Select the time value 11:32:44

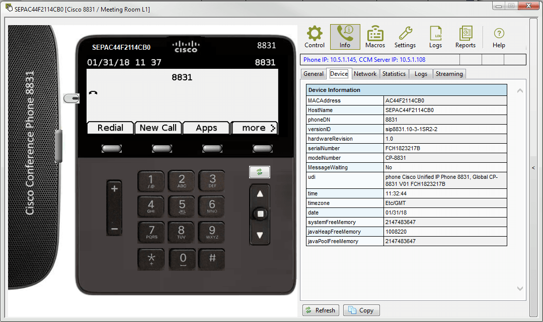pos(396,194)
